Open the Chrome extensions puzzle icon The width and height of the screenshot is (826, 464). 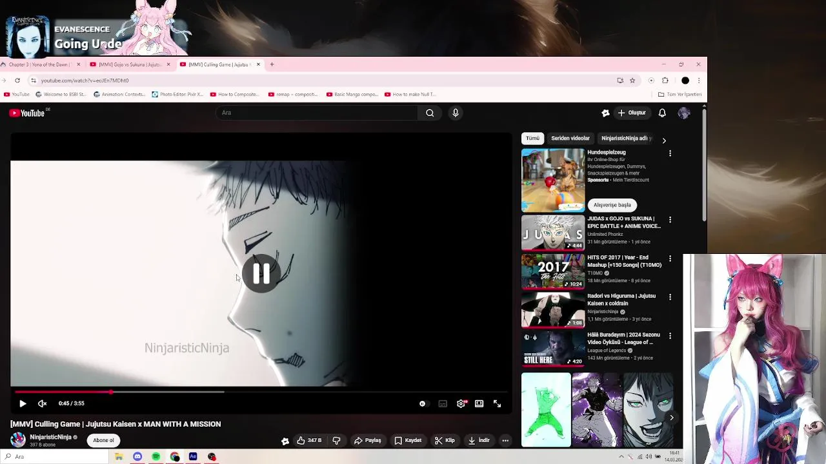point(665,81)
